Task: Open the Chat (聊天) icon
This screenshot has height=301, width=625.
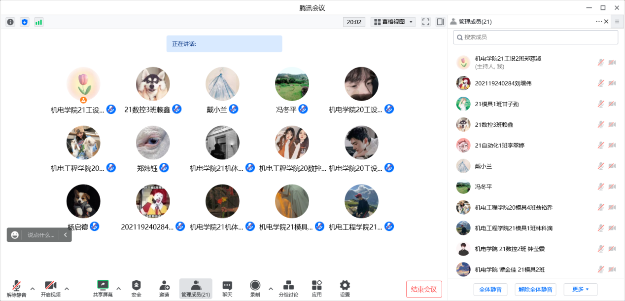Action: point(227,288)
